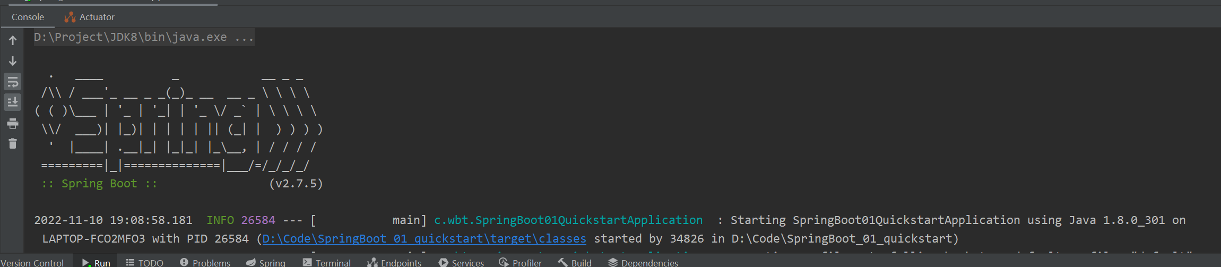Switch to the Actuator tab
The height and width of the screenshot is (267, 1221).
coord(89,17)
